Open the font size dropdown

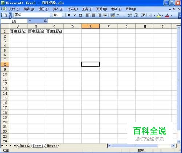pyautogui.click(x=63, y=15)
